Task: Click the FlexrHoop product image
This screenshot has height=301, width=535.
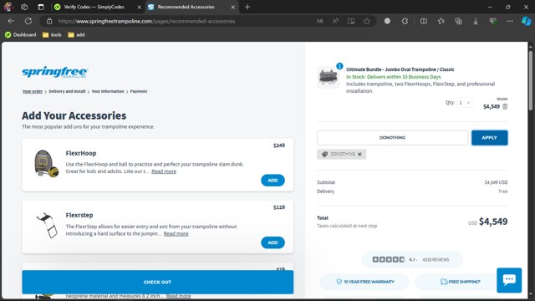Action: [46, 164]
